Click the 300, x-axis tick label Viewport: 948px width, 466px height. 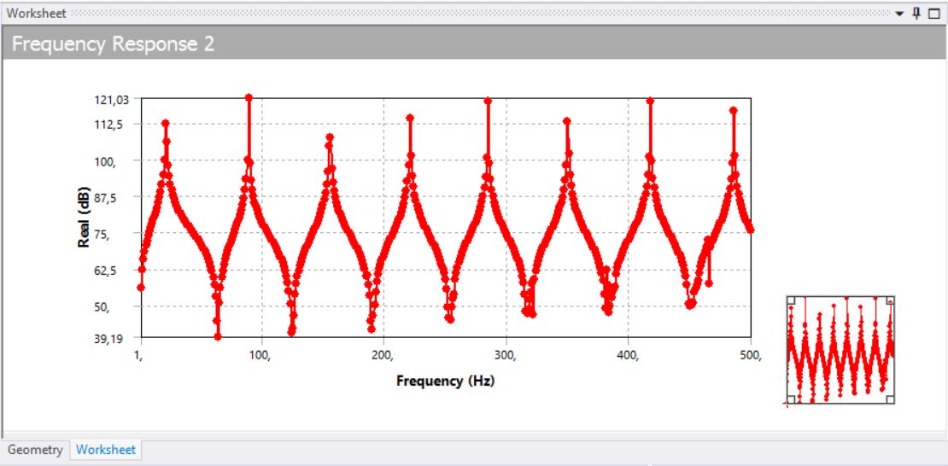(506, 355)
